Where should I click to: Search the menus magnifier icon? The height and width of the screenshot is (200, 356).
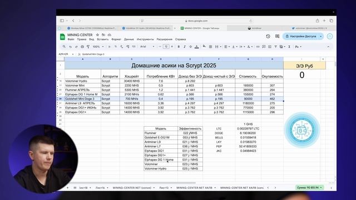click(x=64, y=47)
